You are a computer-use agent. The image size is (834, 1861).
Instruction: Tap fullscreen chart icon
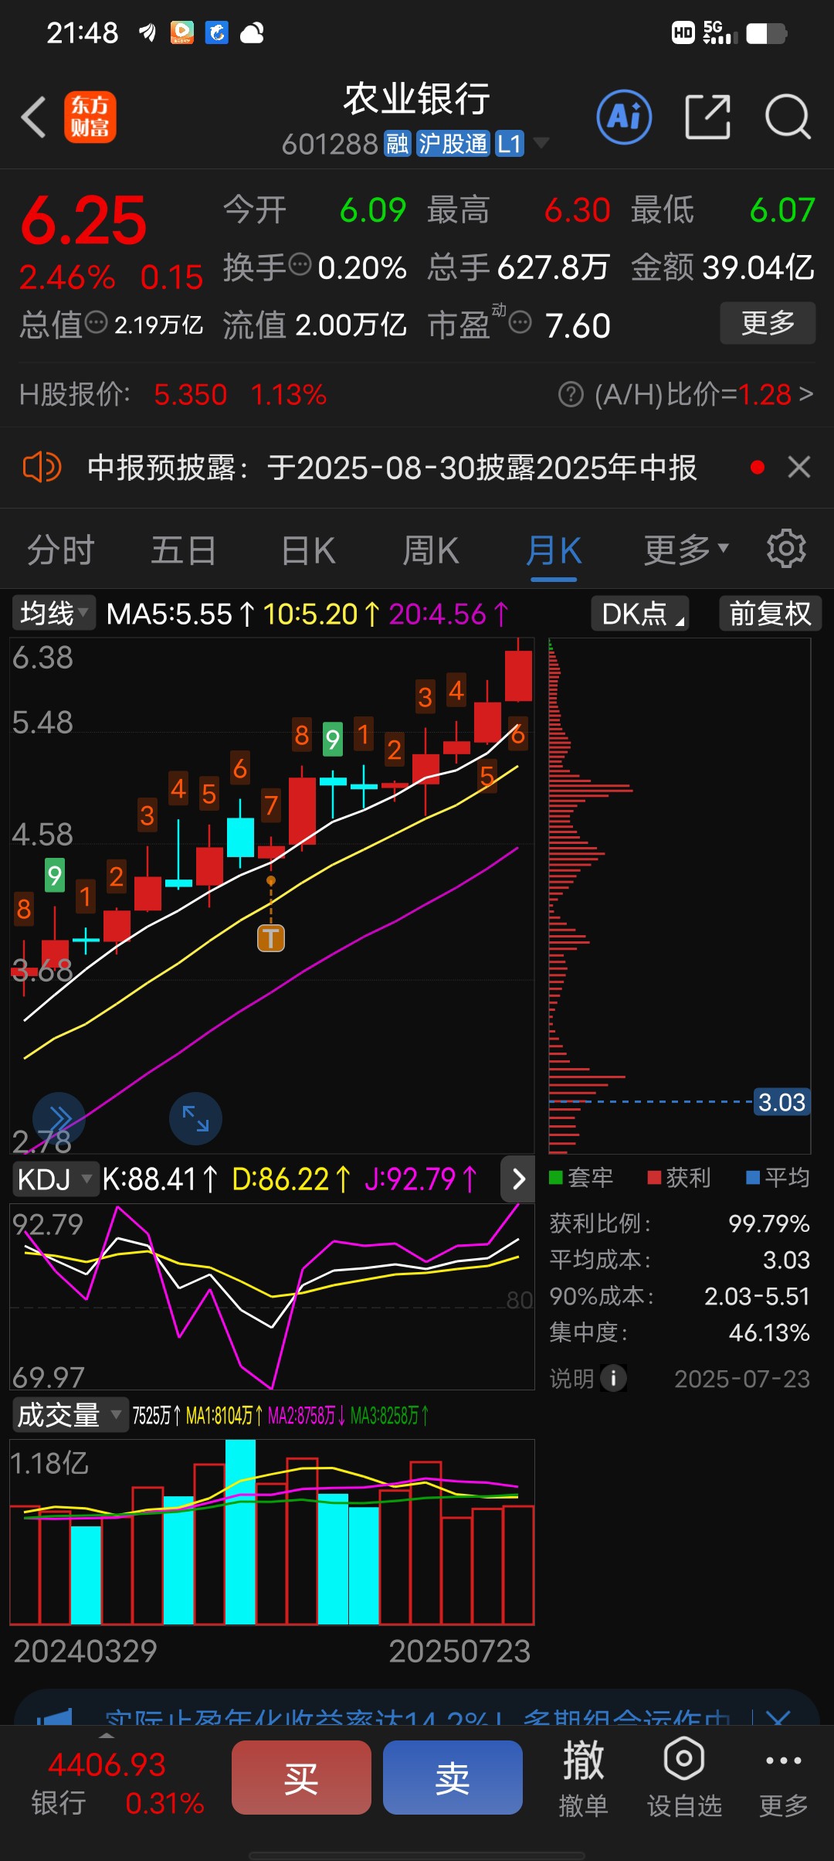(195, 1118)
